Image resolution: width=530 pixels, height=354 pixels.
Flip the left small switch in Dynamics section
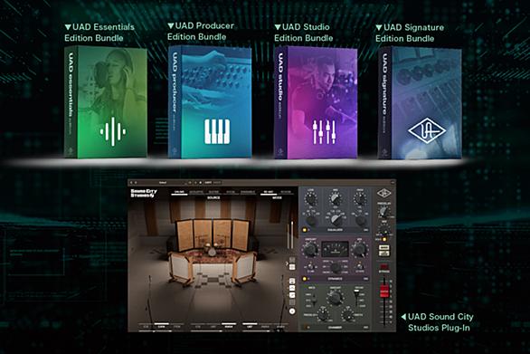point(310,266)
